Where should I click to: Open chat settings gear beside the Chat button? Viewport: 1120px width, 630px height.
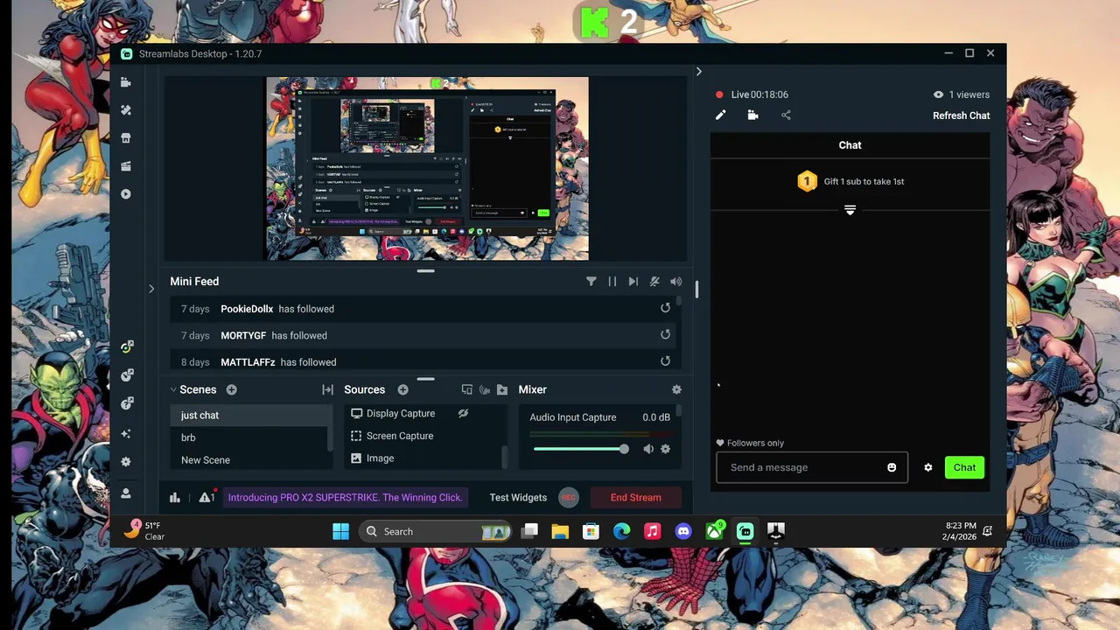coord(927,467)
